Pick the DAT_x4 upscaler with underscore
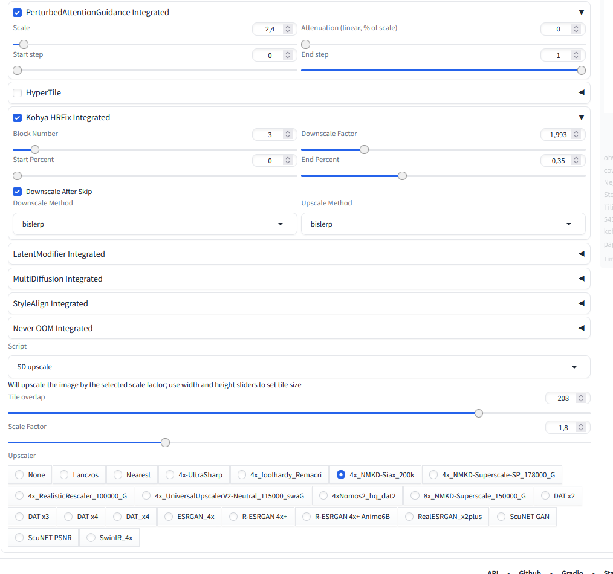Screen dimensions: 613x574 (x=131, y=517)
